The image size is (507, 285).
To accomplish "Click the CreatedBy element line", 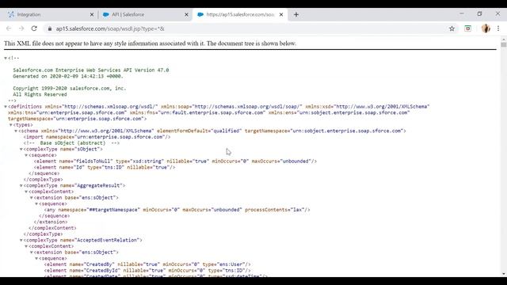I will click(147, 264).
